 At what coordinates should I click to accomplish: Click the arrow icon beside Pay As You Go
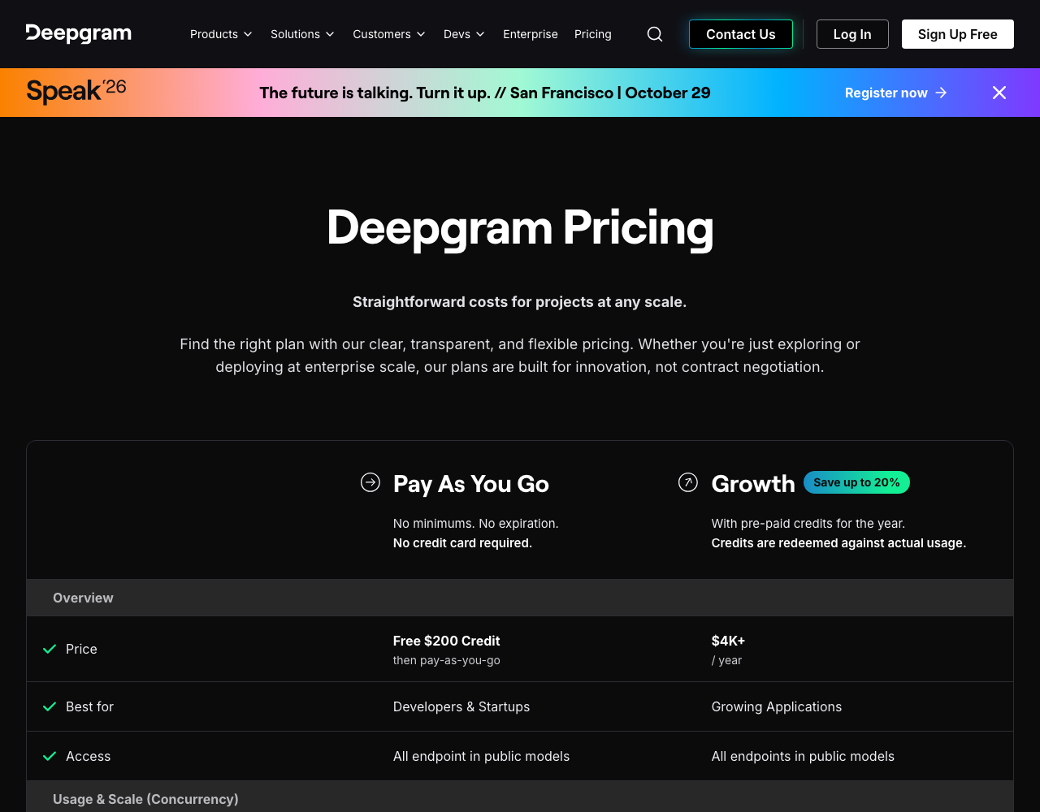370,482
